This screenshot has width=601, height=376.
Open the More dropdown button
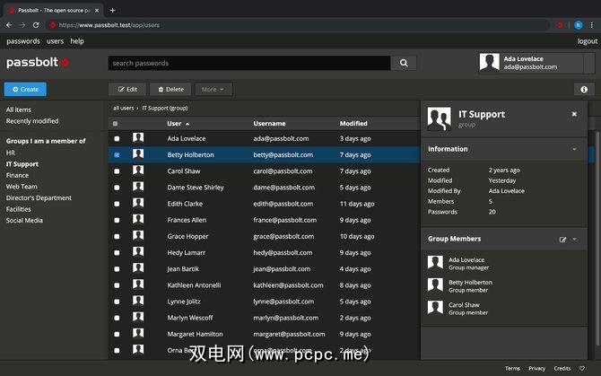(213, 90)
